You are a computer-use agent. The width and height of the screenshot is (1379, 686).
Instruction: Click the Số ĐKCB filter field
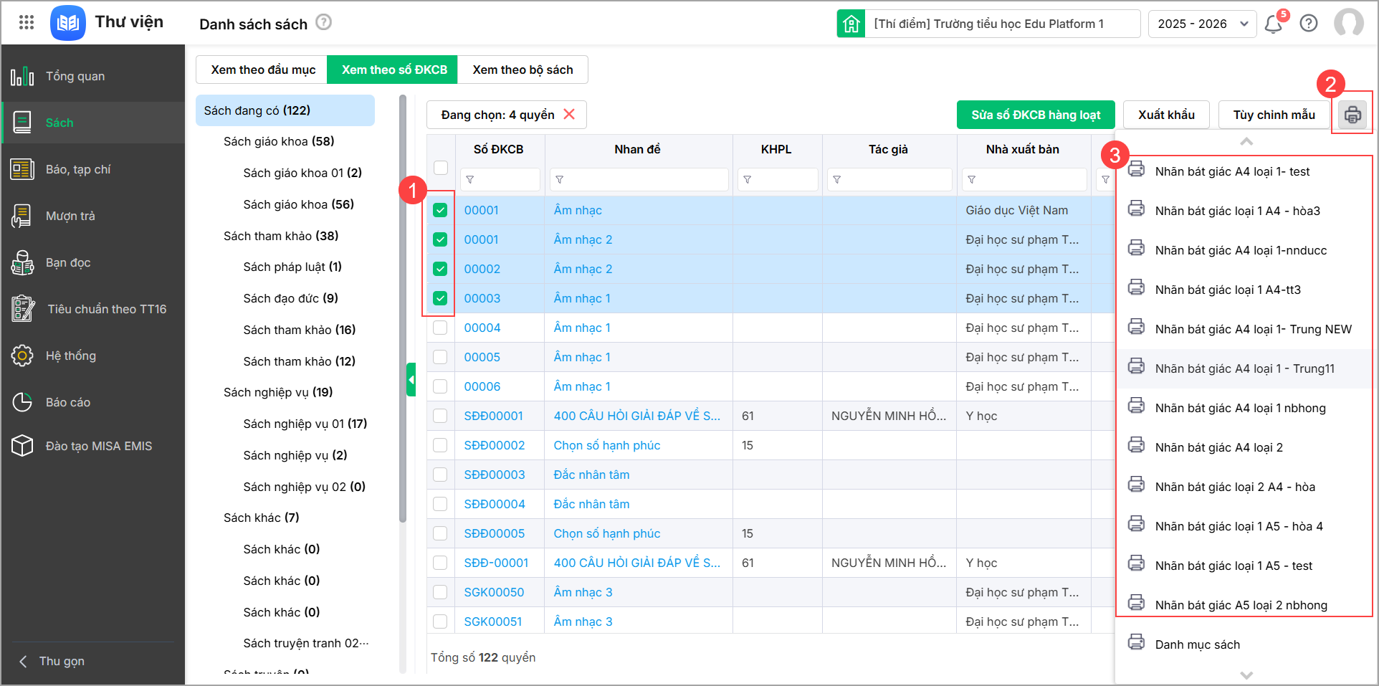point(500,179)
